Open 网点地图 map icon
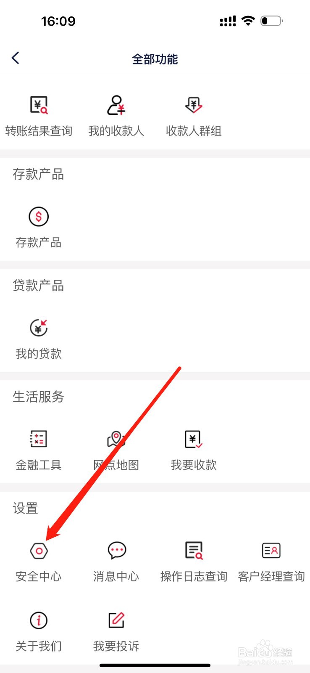This screenshot has height=673, width=310. tap(116, 439)
